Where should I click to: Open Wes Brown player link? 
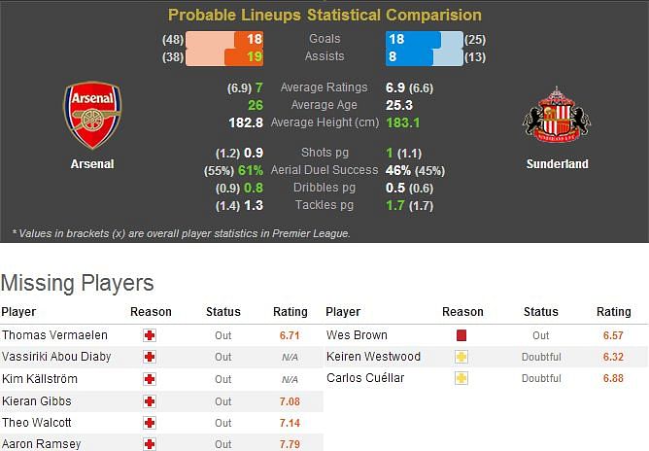(x=357, y=335)
